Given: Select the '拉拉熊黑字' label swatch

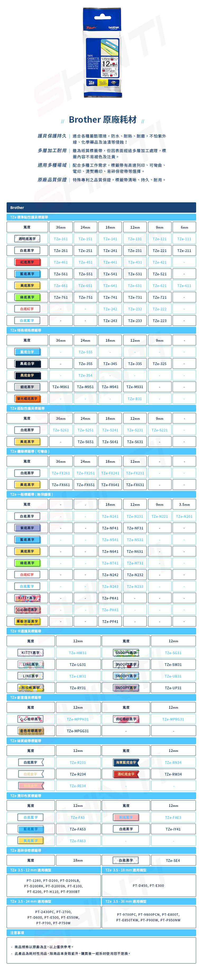Looking at the screenshot, I should [x=31, y=688].
